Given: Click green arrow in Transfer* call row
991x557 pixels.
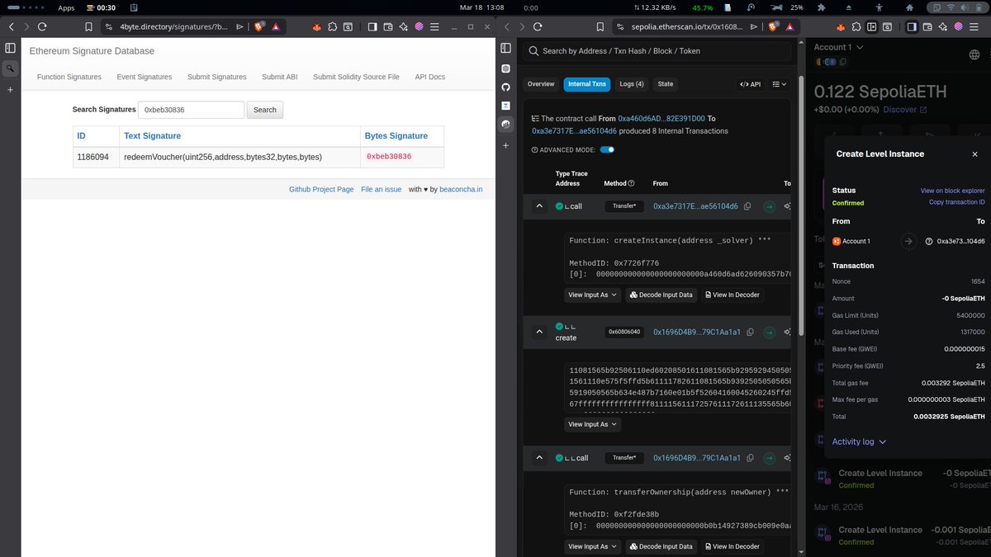Looking at the screenshot, I should tap(769, 206).
